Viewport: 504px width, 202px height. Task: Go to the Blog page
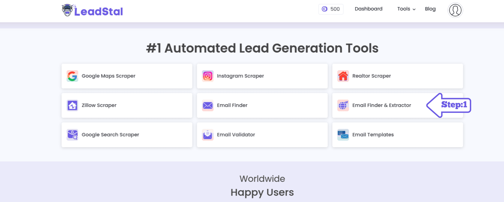[x=430, y=9]
